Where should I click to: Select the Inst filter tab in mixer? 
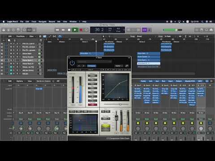[x=150, y=81]
